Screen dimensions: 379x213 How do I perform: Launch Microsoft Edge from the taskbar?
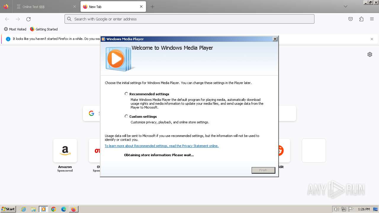(x=64, y=209)
